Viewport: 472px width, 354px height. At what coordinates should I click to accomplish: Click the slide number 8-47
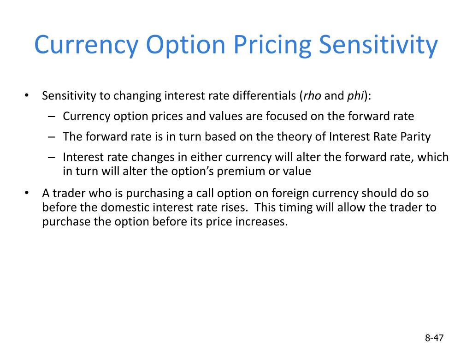click(x=434, y=338)
